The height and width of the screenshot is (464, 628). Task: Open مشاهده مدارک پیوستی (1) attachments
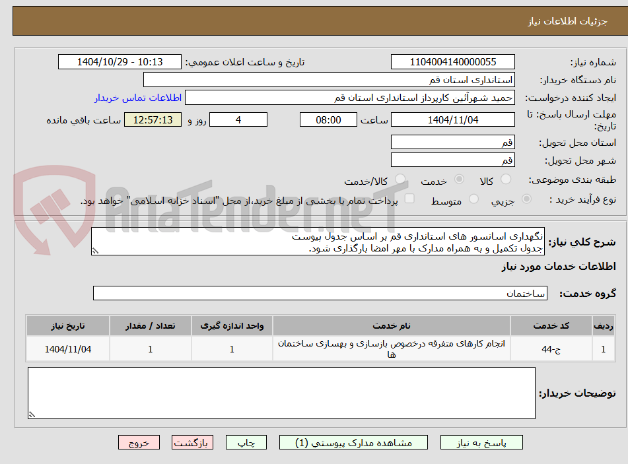[x=353, y=442]
